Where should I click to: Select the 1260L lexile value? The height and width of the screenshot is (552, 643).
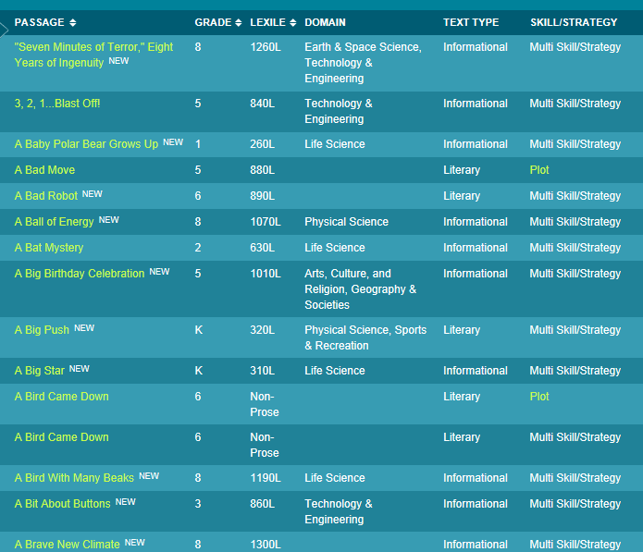[x=266, y=47]
